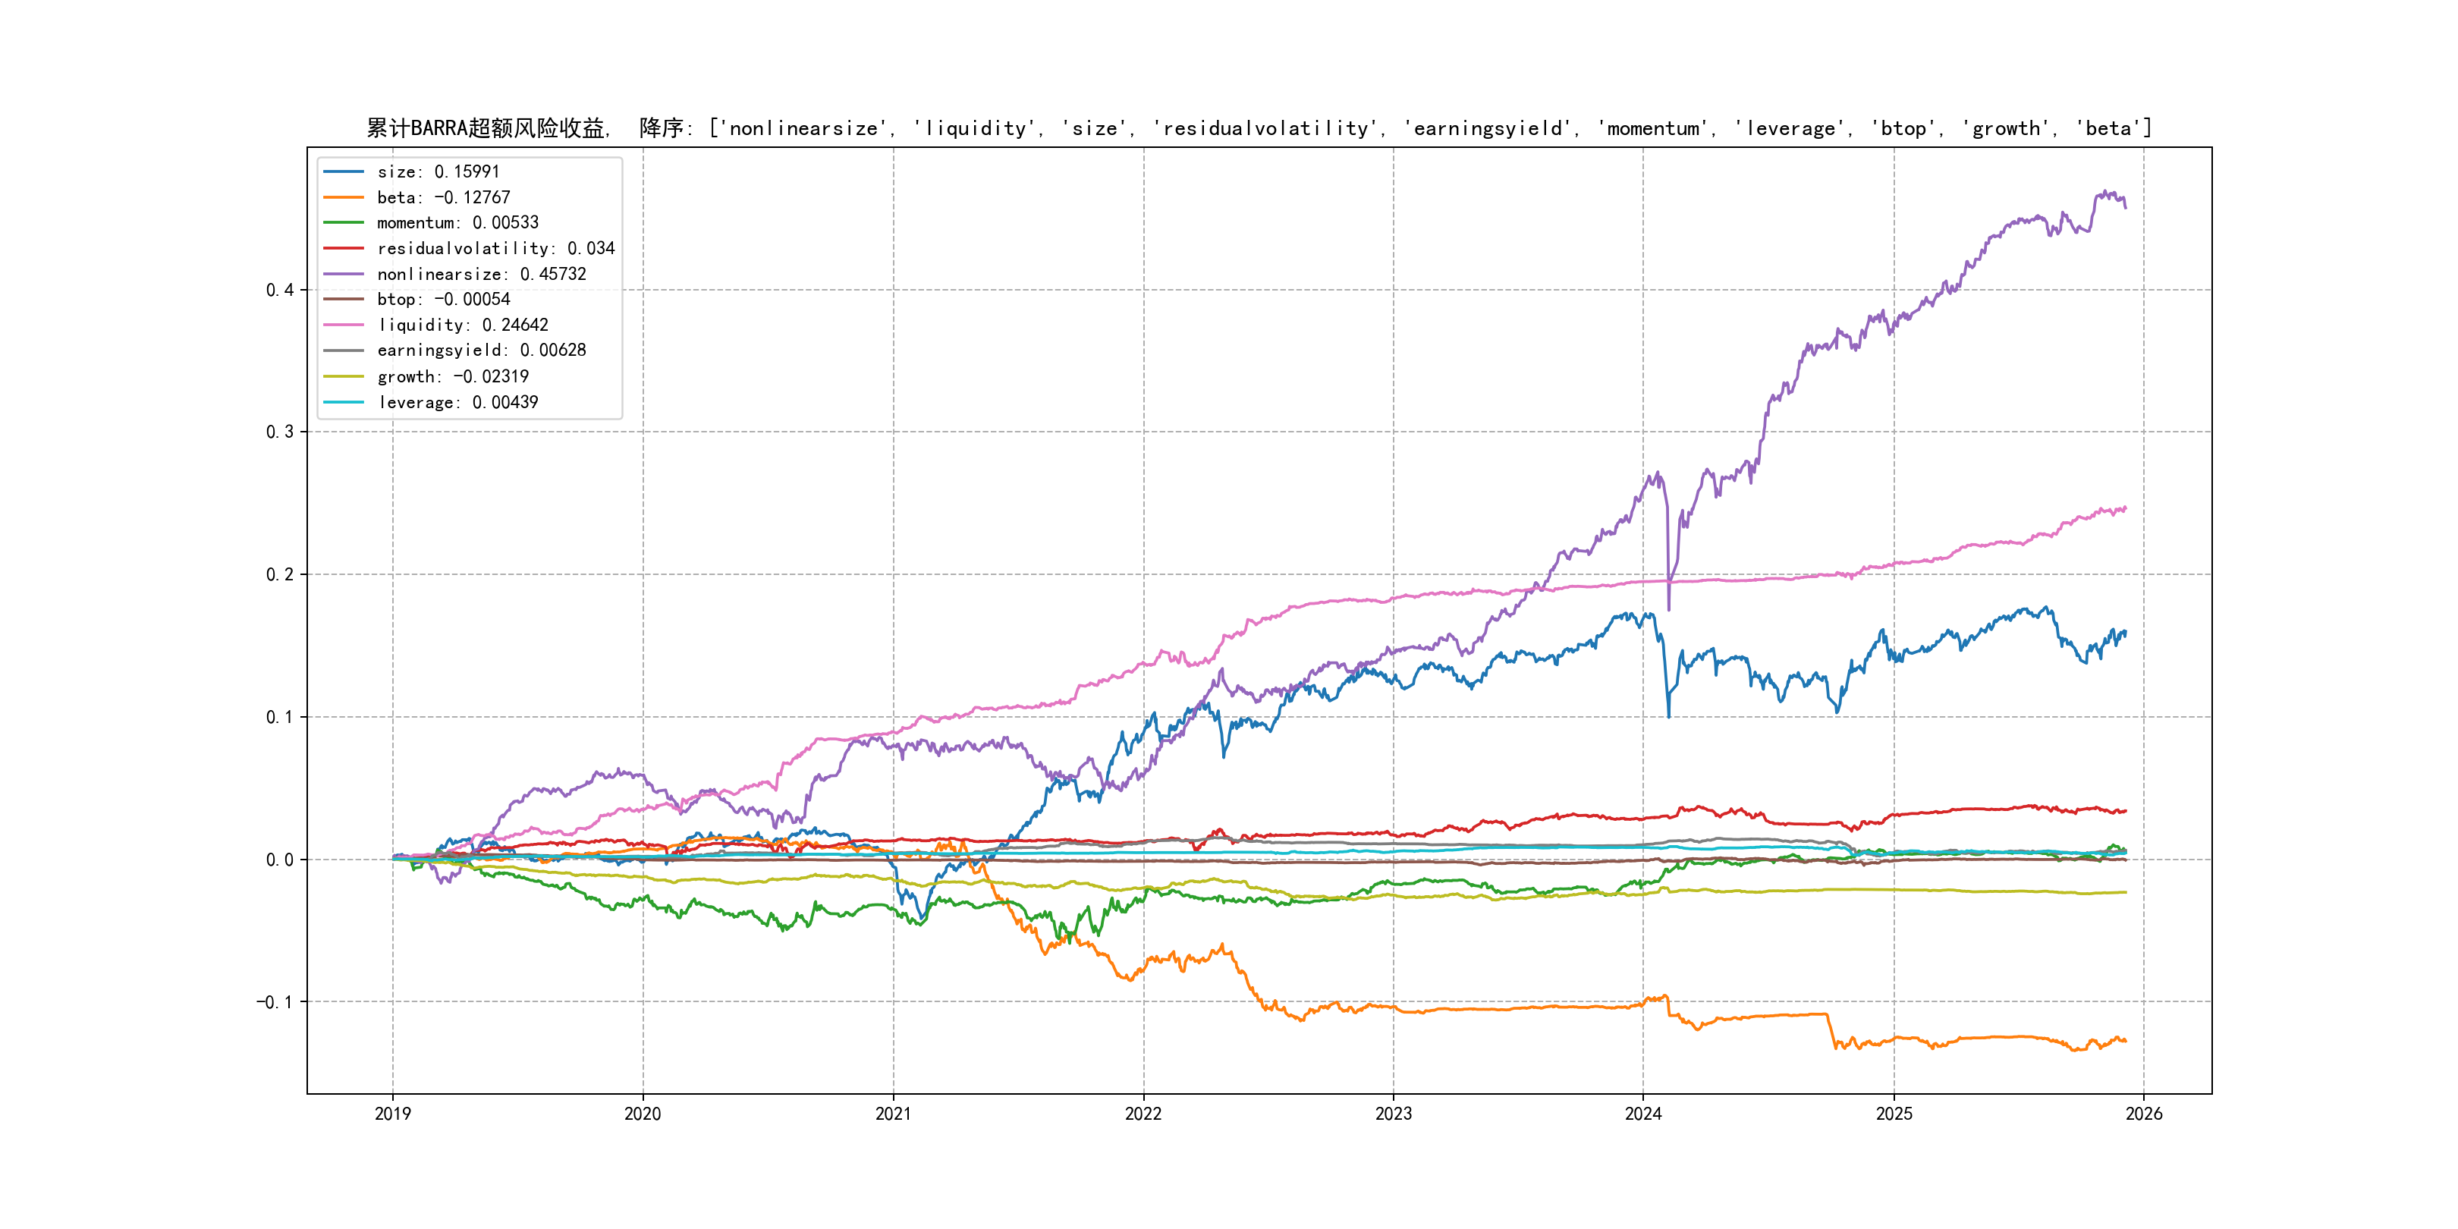Click the orange beta legend line swatch
The width and height of the screenshot is (2458, 1229).
[x=344, y=197]
